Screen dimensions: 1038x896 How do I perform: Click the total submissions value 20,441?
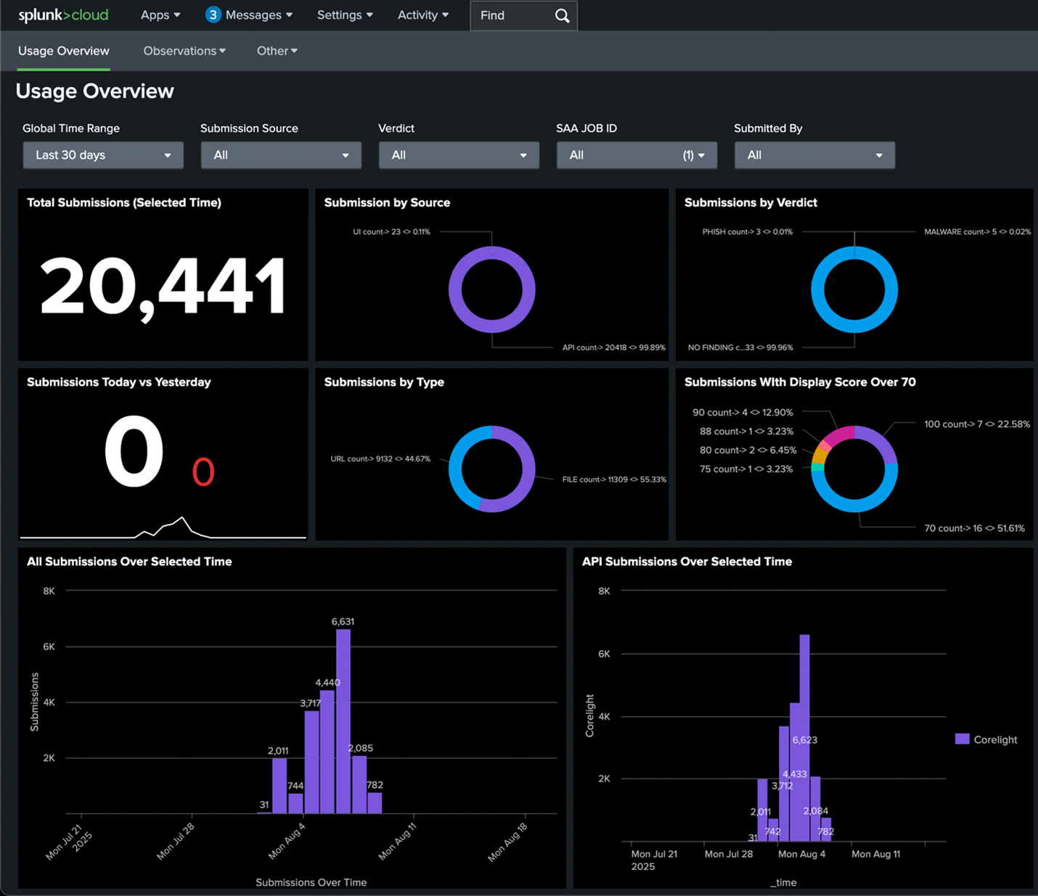(163, 287)
